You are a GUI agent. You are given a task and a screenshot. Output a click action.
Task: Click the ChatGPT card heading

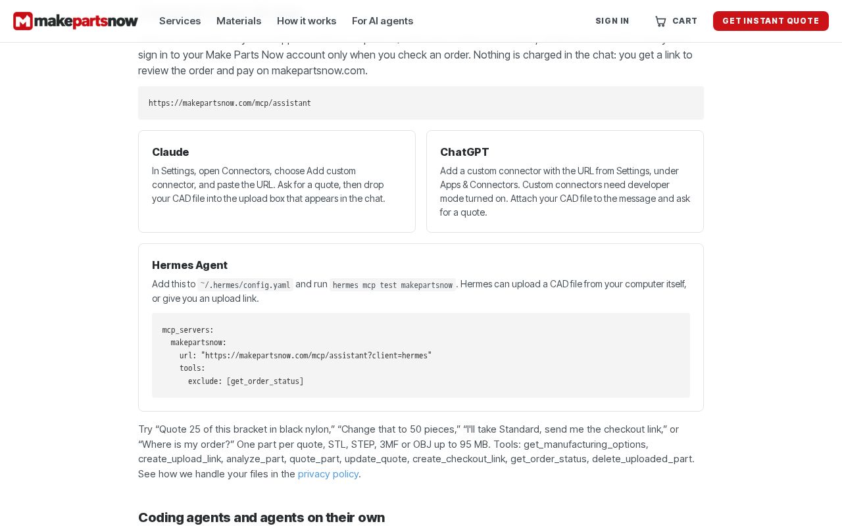(464, 152)
